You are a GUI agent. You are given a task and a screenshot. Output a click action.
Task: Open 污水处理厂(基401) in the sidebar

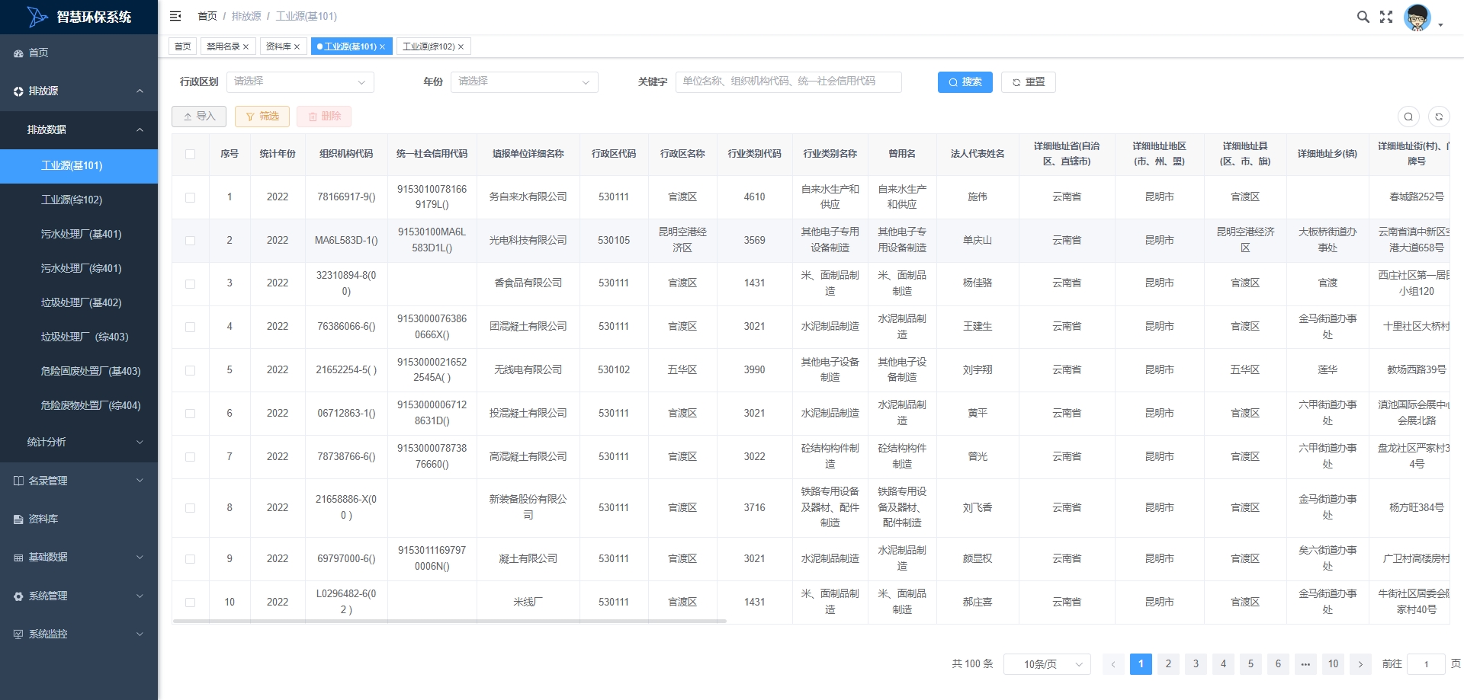coord(81,234)
